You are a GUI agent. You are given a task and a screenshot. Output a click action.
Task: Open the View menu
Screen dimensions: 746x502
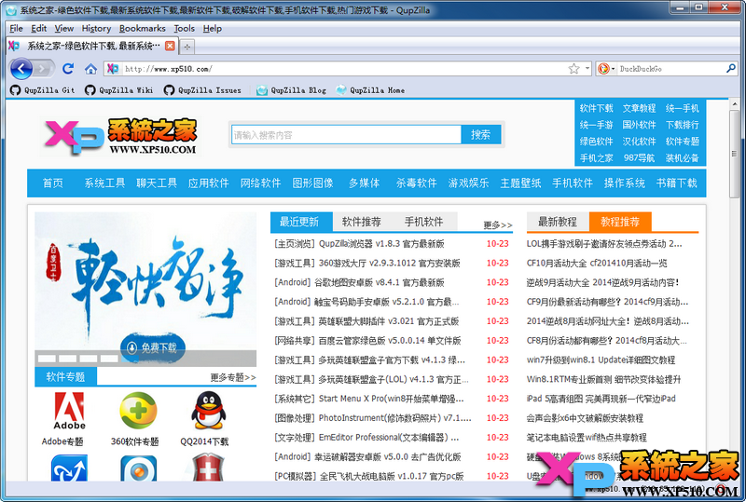click(x=63, y=29)
